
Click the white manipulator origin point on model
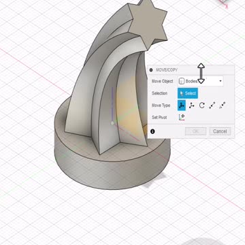click(112, 123)
